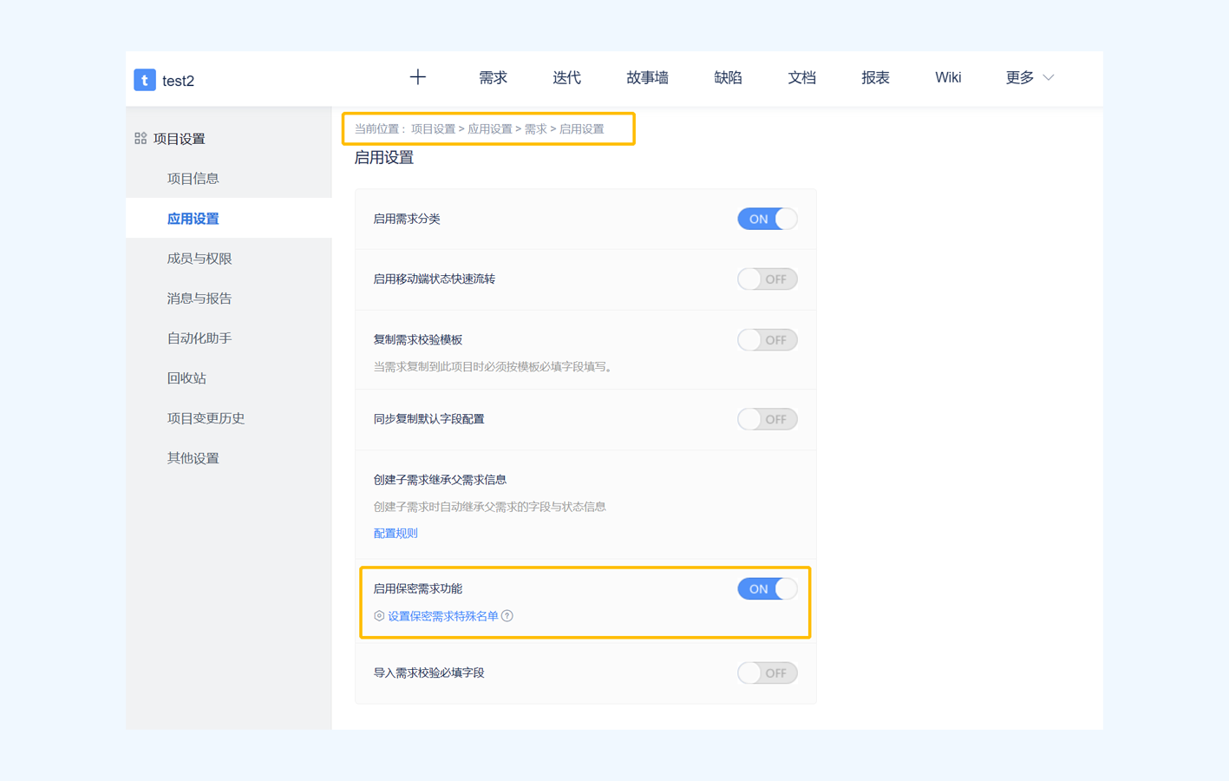Open the 故事墙 tab

(647, 78)
